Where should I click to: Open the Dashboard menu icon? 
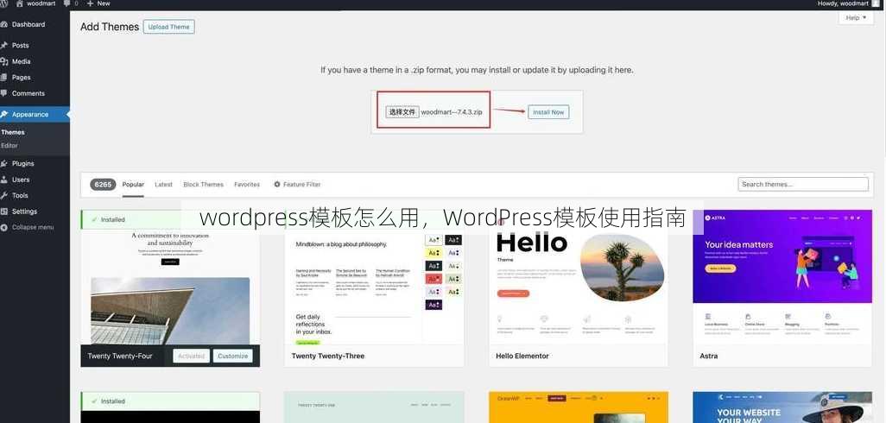pyautogui.click(x=4, y=24)
